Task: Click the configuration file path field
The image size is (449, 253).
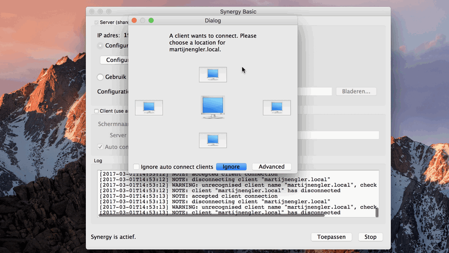Action: coord(315,91)
